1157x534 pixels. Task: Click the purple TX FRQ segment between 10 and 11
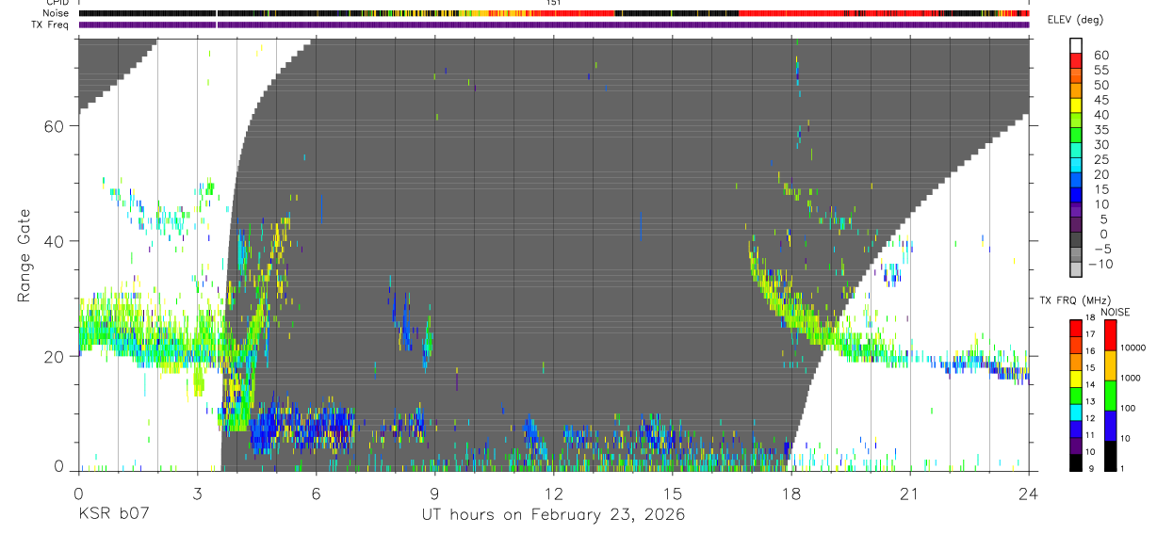1076,445
